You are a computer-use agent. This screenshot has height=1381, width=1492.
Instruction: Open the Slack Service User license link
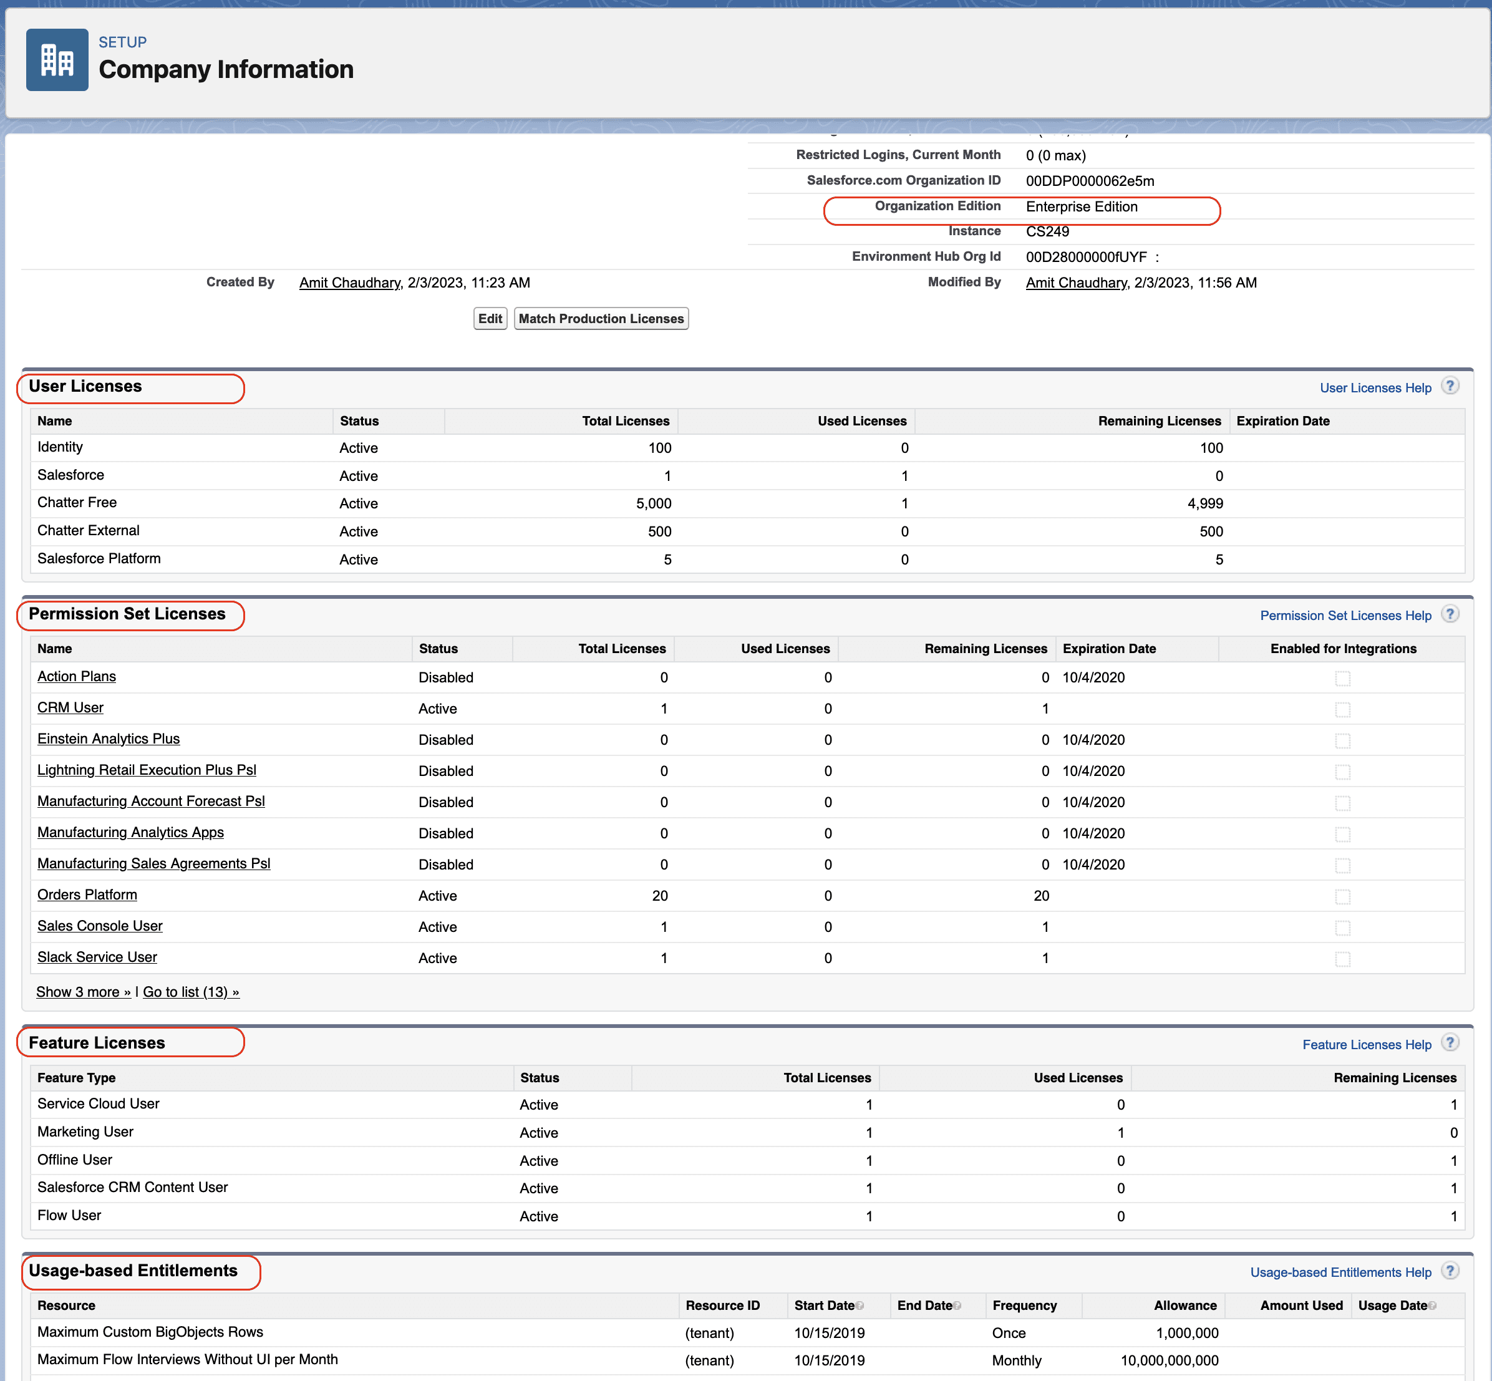tap(97, 957)
